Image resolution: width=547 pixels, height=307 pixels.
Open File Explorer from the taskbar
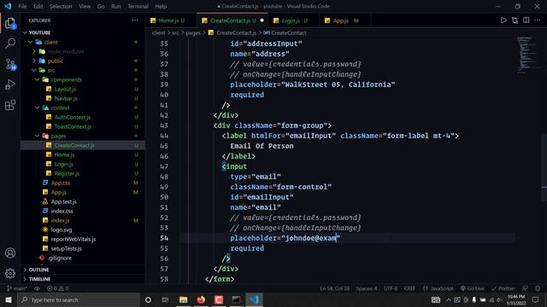tap(183, 299)
